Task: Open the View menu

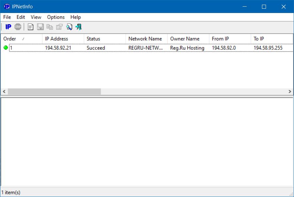Action: [x=36, y=17]
